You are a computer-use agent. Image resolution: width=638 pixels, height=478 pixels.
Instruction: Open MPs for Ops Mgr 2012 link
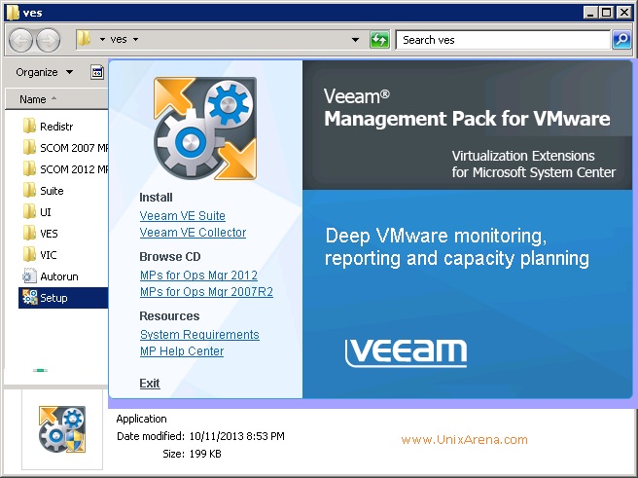tap(198, 276)
